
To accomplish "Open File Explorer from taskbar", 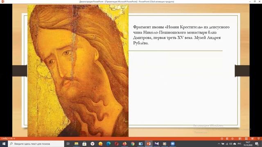I will (77, 144).
